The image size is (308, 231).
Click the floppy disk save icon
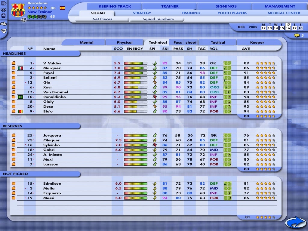[x=4, y=16]
